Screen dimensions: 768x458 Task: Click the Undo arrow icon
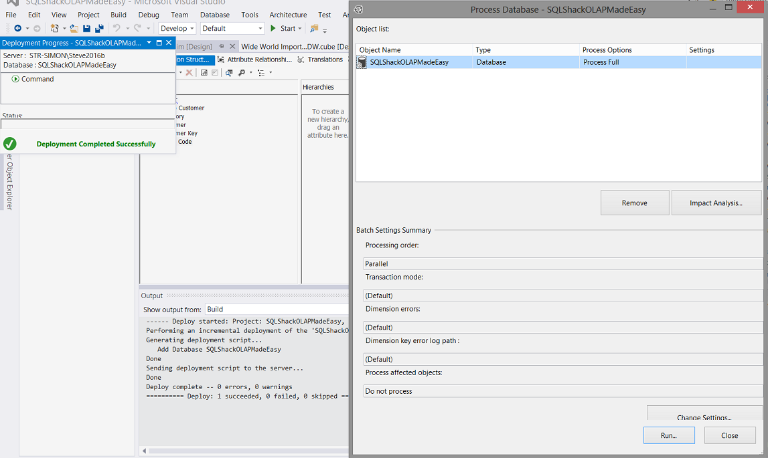[117, 29]
